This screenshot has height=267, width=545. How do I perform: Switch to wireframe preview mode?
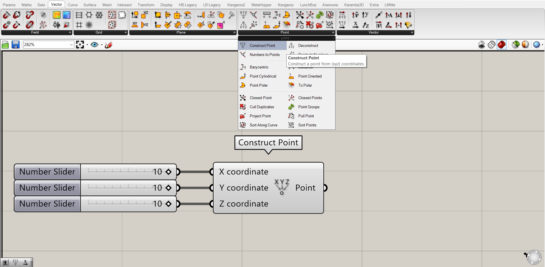492,45
